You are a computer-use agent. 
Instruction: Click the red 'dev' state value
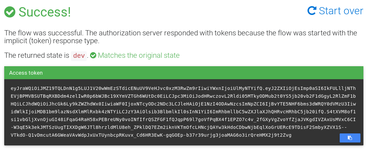click(79, 56)
